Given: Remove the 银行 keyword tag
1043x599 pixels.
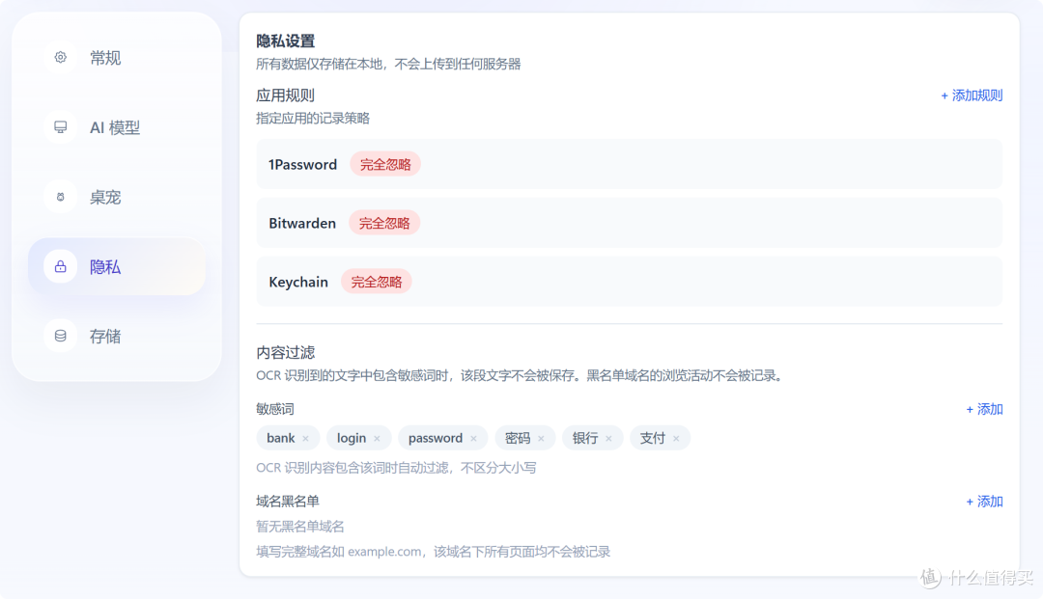Looking at the screenshot, I should (608, 438).
